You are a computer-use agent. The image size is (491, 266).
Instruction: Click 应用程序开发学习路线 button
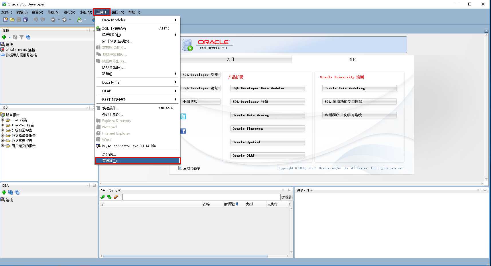click(x=359, y=115)
